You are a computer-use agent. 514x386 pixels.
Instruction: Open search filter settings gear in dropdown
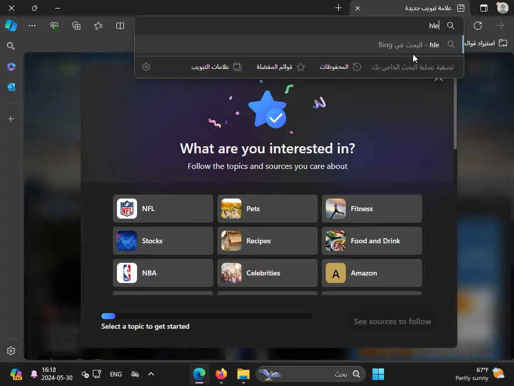click(146, 67)
